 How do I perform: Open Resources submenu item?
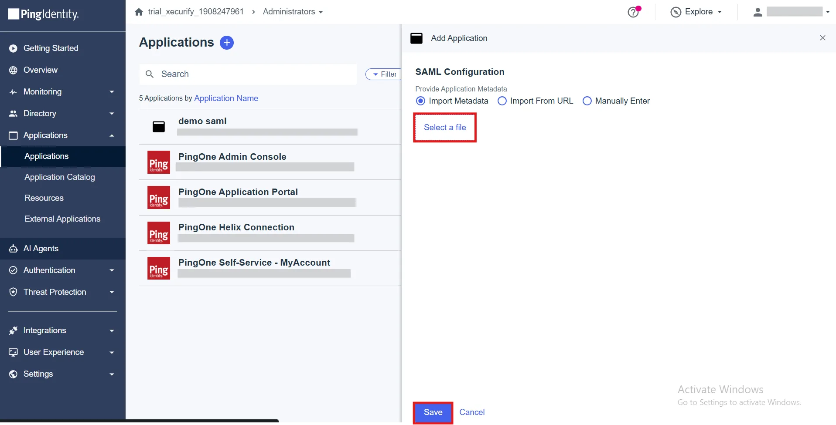tap(44, 198)
